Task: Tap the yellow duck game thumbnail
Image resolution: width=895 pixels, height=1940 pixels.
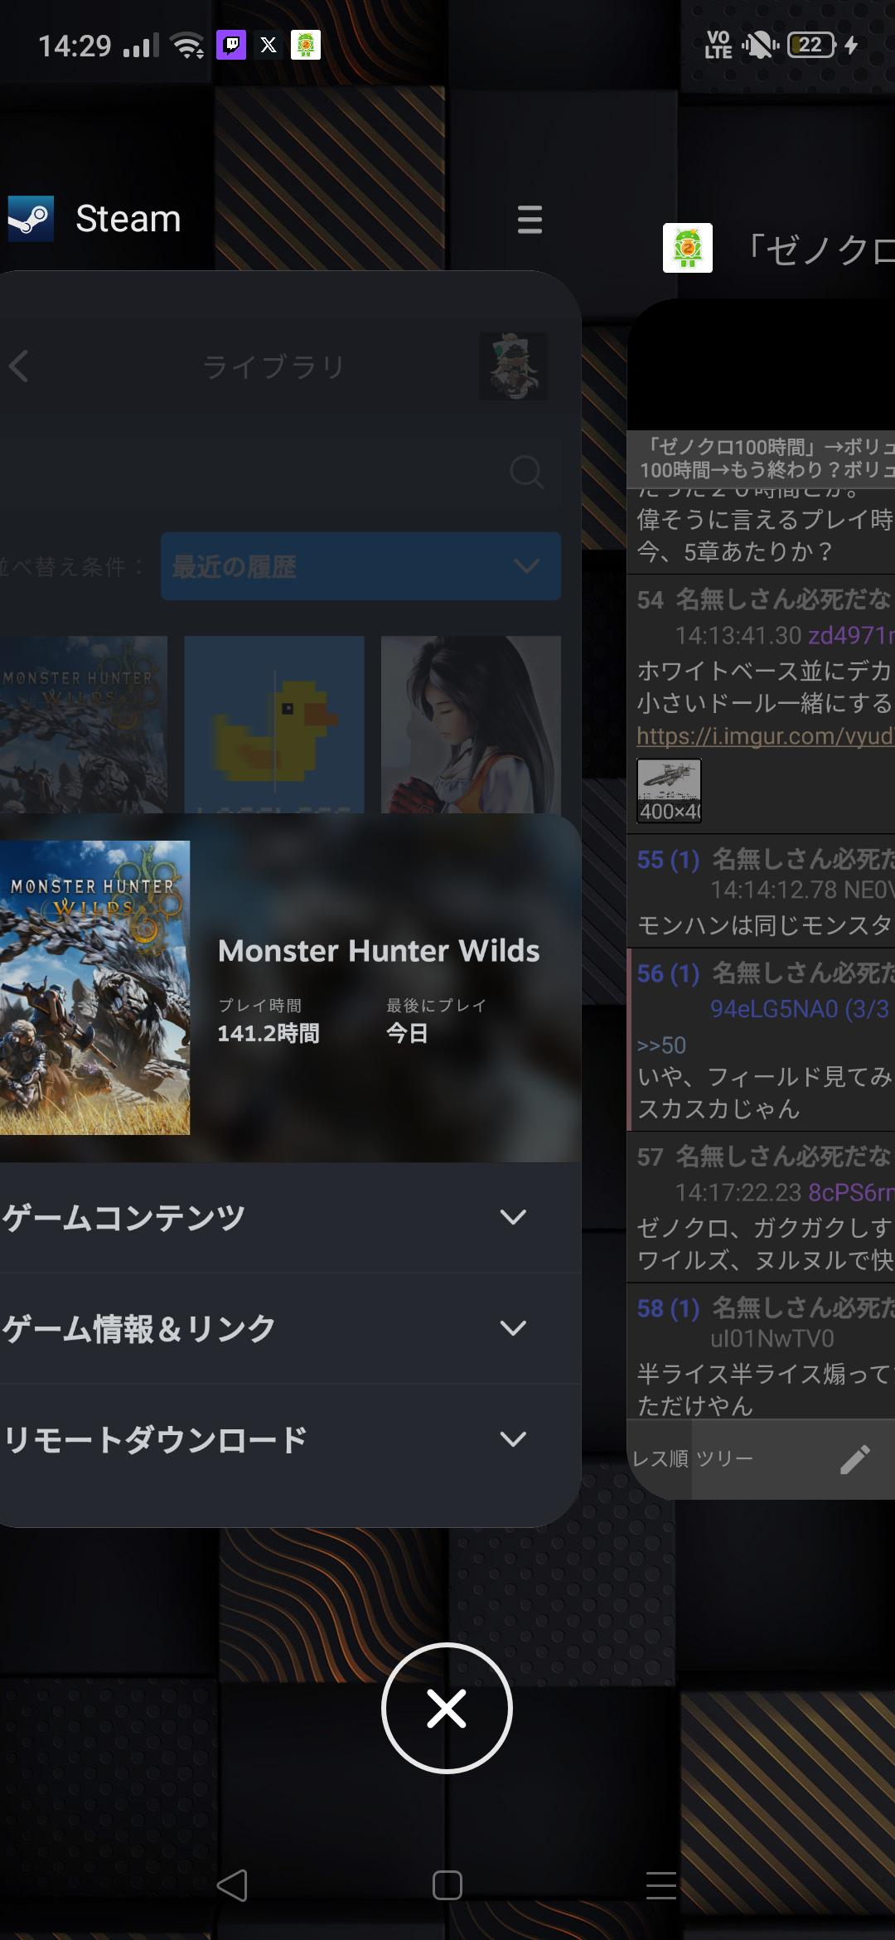Action: click(x=274, y=724)
